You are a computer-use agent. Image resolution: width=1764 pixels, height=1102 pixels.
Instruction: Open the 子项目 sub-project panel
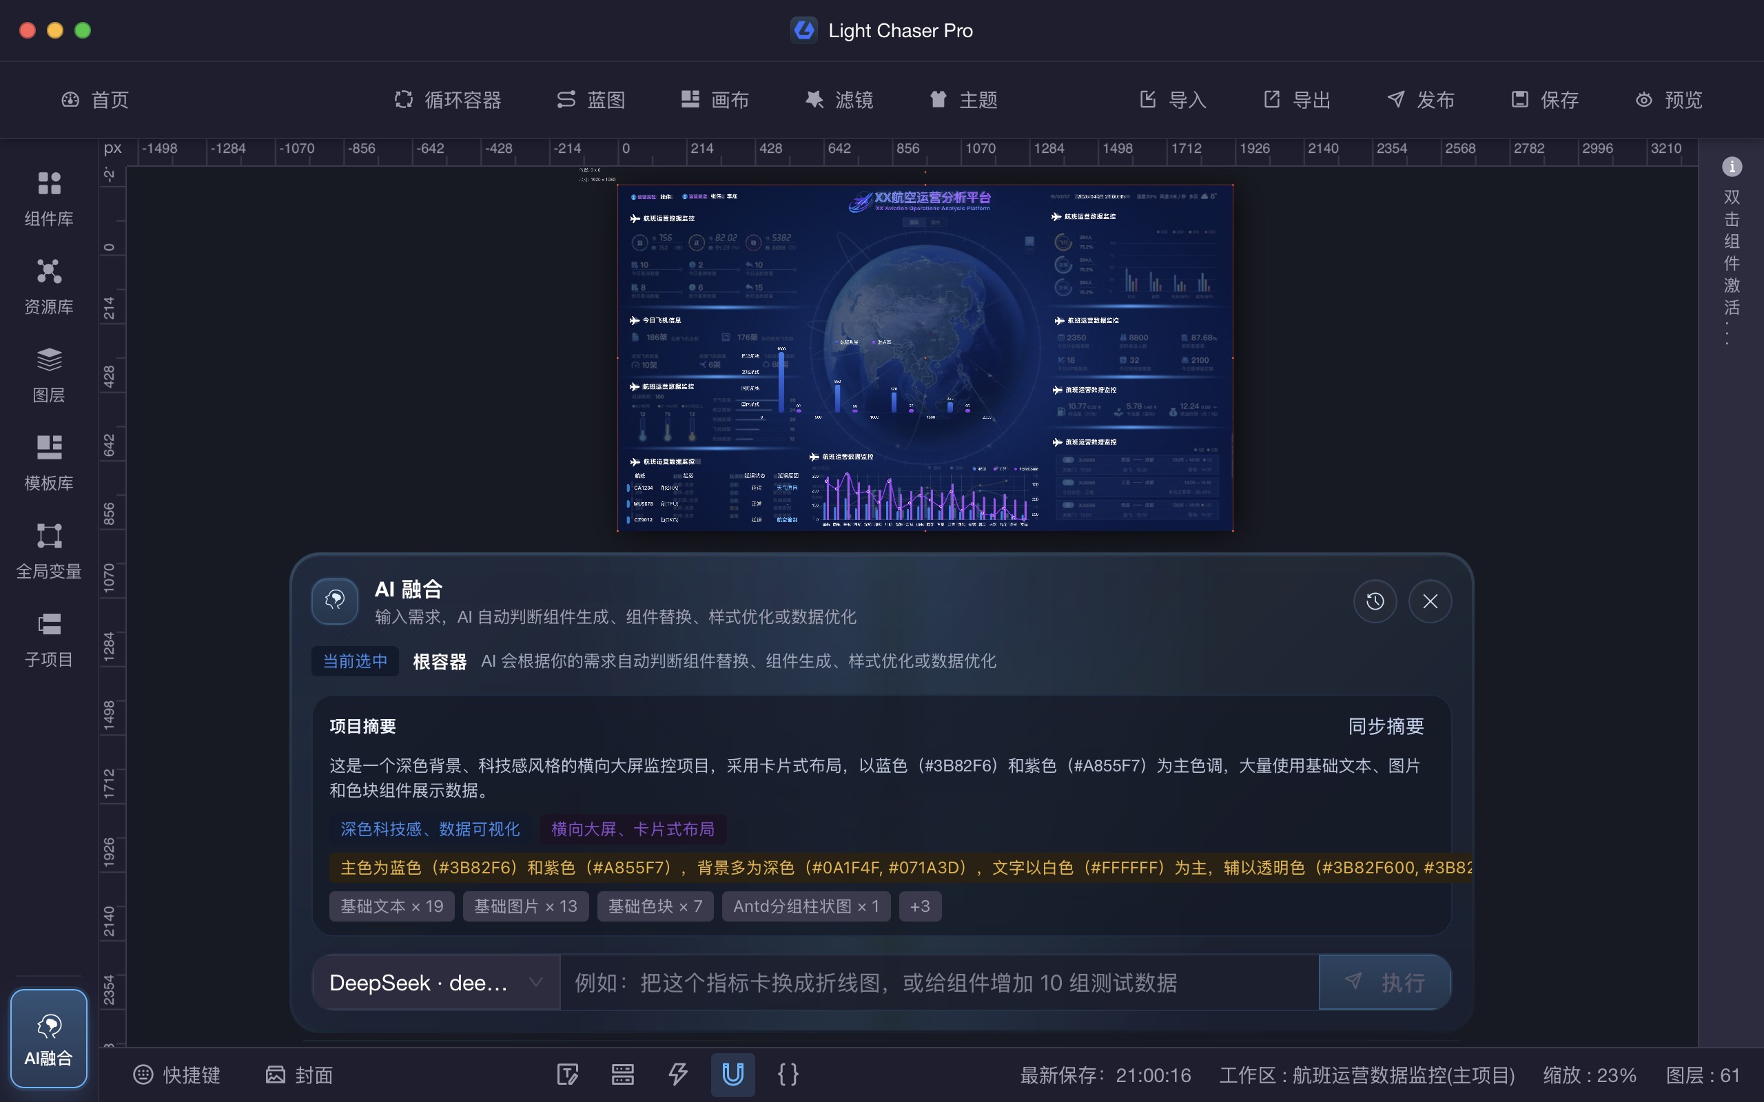[x=49, y=639]
